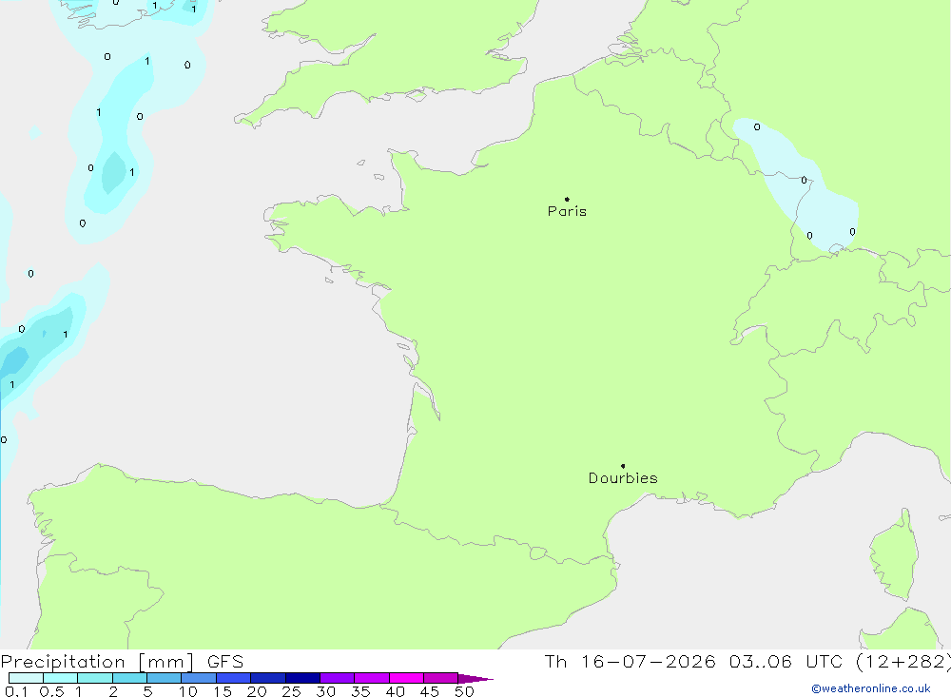Click the legend label '0.5'
Screen dimensions: 951x697
pyautogui.click(x=51, y=691)
